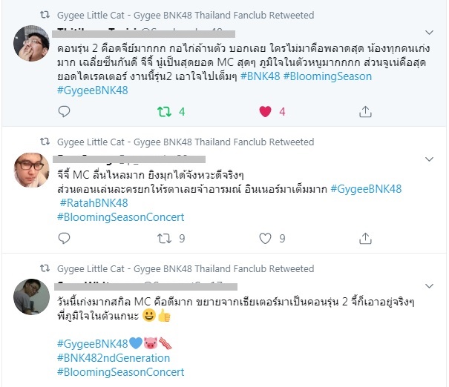Click third tweet author's profile avatar
This screenshot has width=449, height=387.
31,297
